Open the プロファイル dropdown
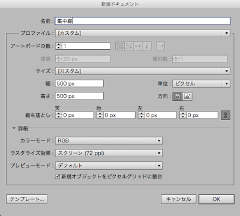This screenshot has width=240, height=216. pos(143,33)
